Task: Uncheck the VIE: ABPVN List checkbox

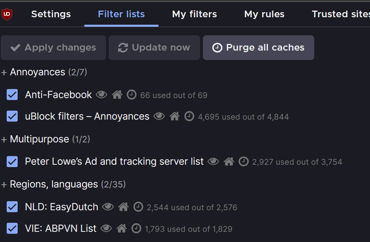Action: [x=12, y=229]
